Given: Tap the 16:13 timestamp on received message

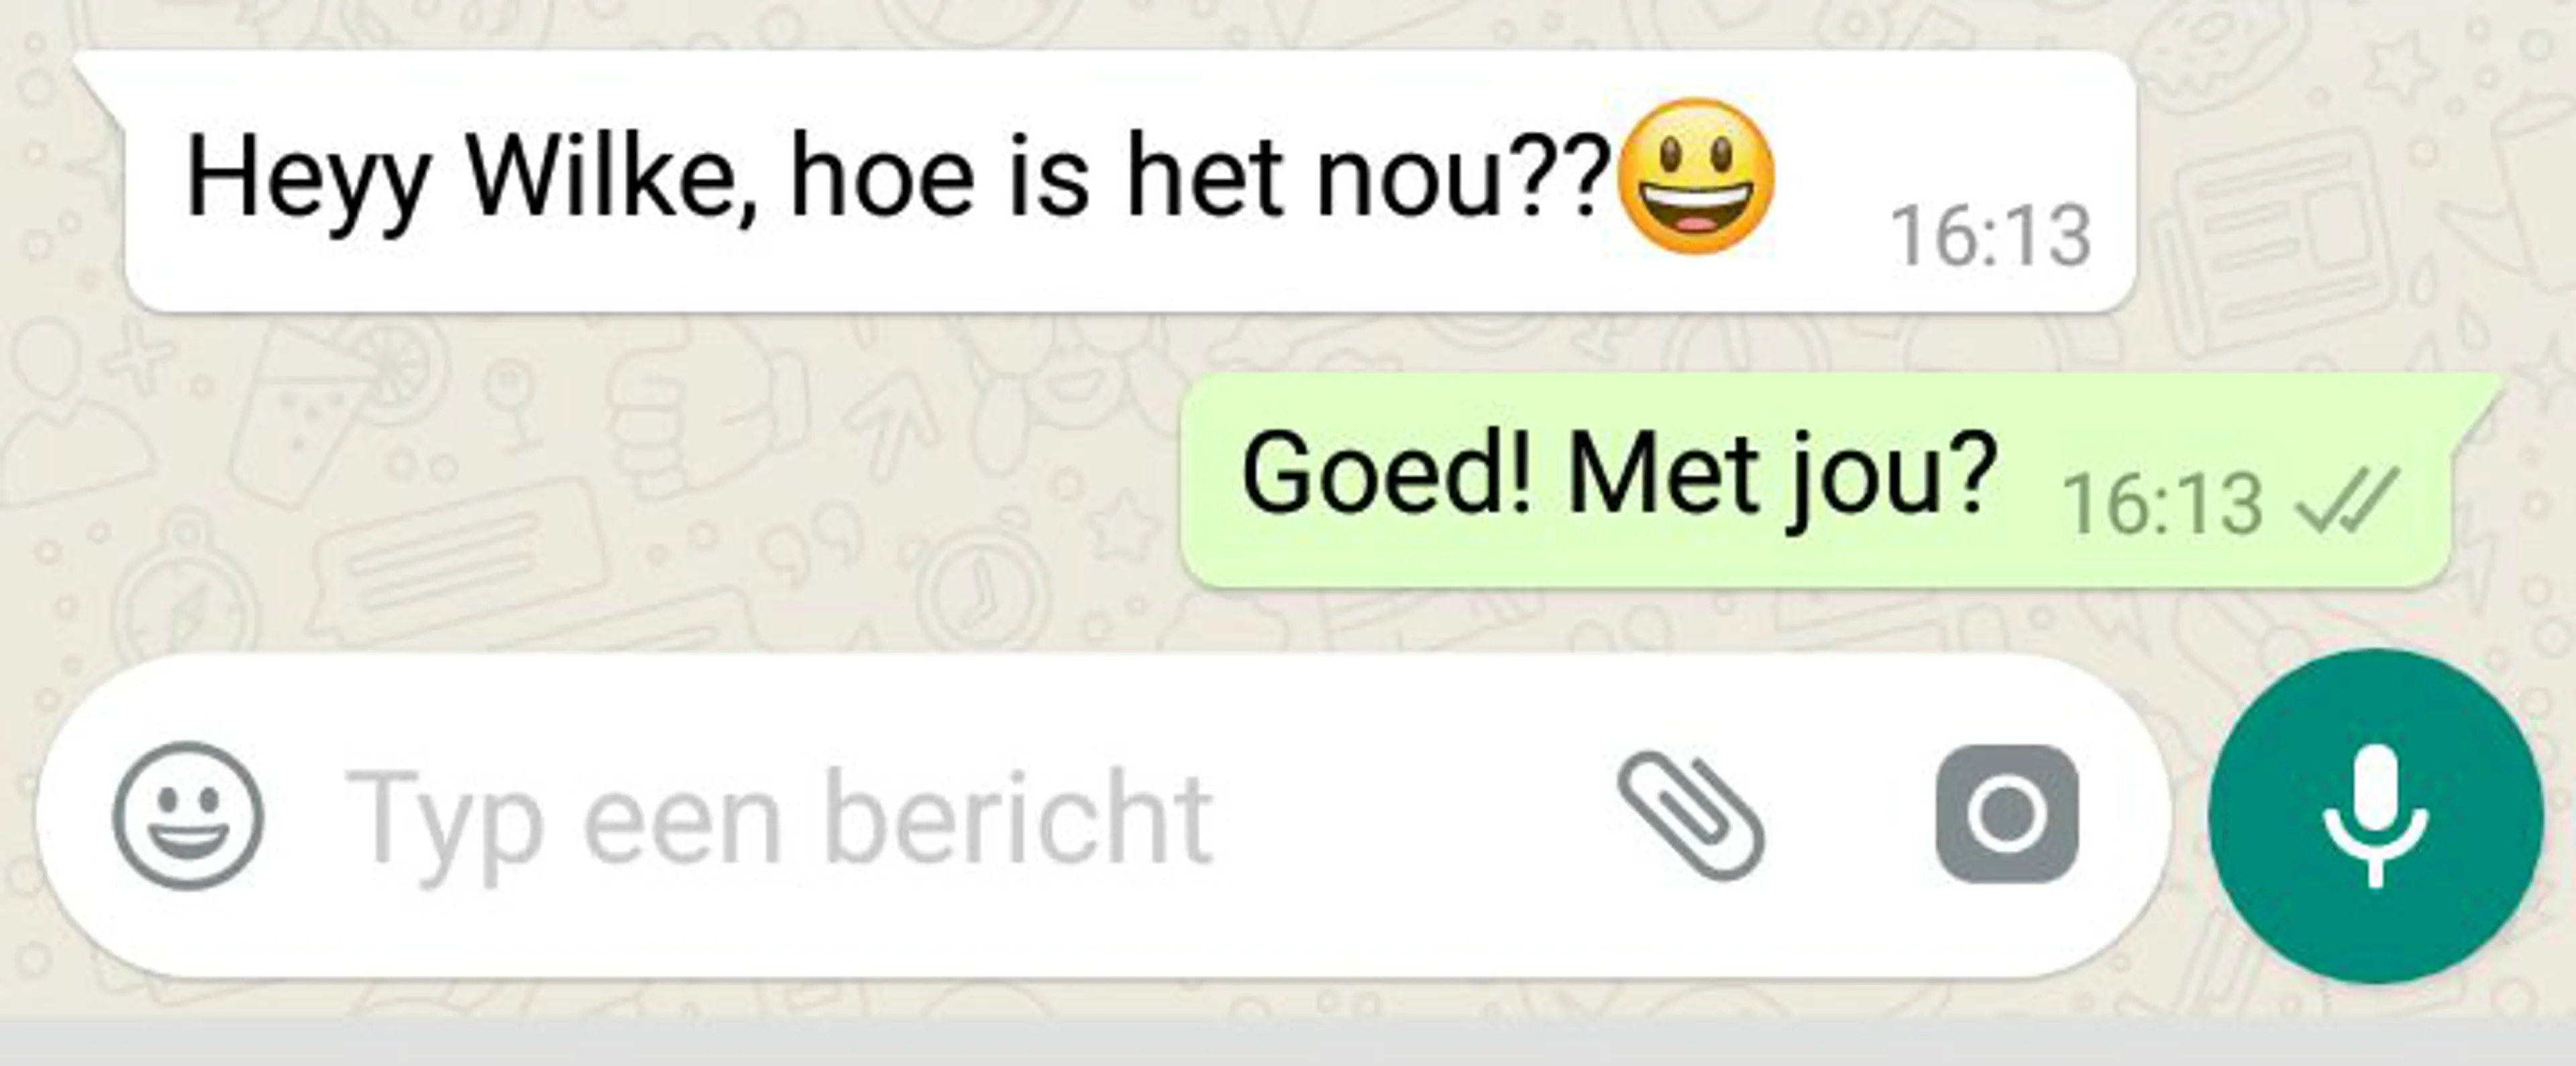Looking at the screenshot, I should [x=1991, y=236].
